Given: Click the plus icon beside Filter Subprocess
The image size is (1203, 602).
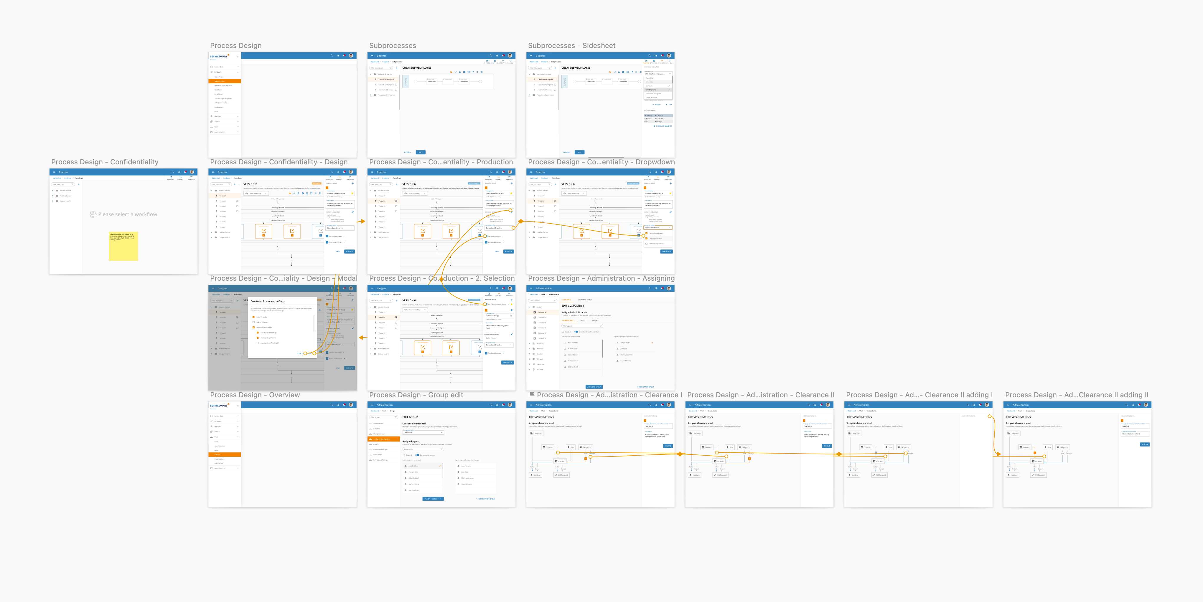Looking at the screenshot, I should (396, 68).
